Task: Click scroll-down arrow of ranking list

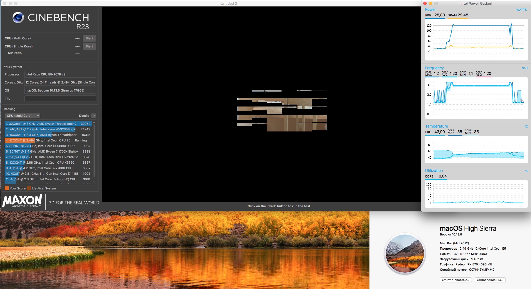Action: pos(94,182)
